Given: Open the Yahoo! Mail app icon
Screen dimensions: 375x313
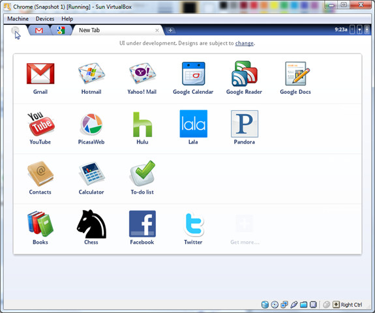Looking at the screenshot, I should 142,73.
